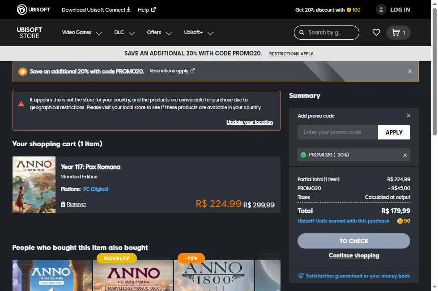
Task: Open Restrictions apply link in orange-bordered banner
Action: 172,71
